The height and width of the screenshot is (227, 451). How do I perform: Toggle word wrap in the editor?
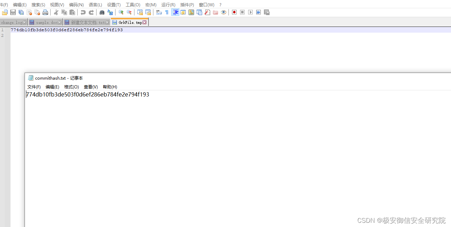(159, 12)
